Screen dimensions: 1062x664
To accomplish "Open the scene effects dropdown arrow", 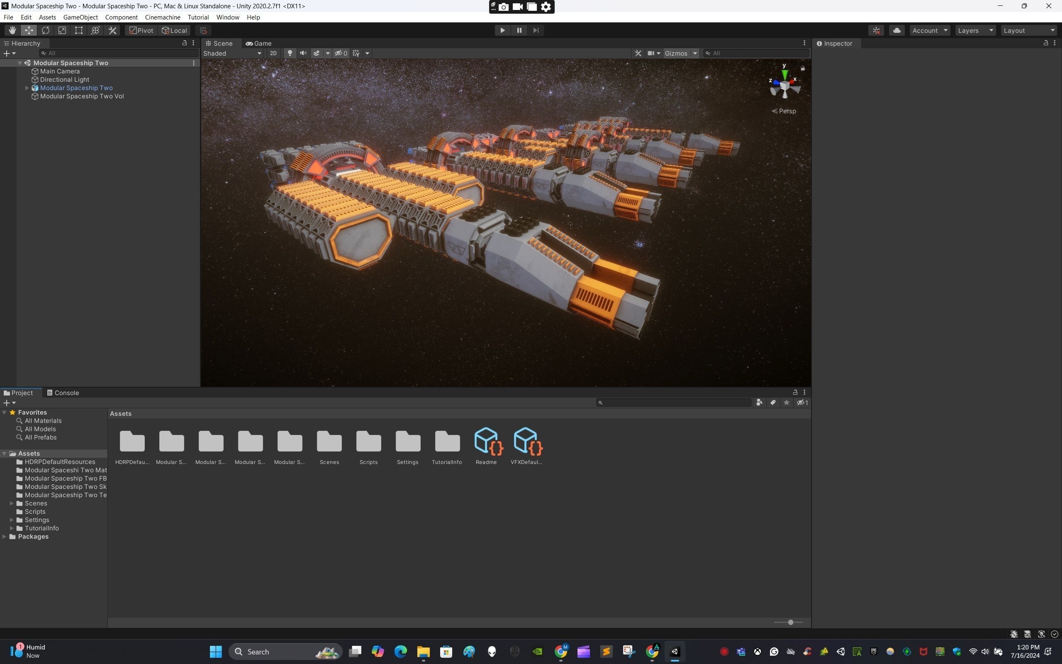I will pyautogui.click(x=327, y=53).
